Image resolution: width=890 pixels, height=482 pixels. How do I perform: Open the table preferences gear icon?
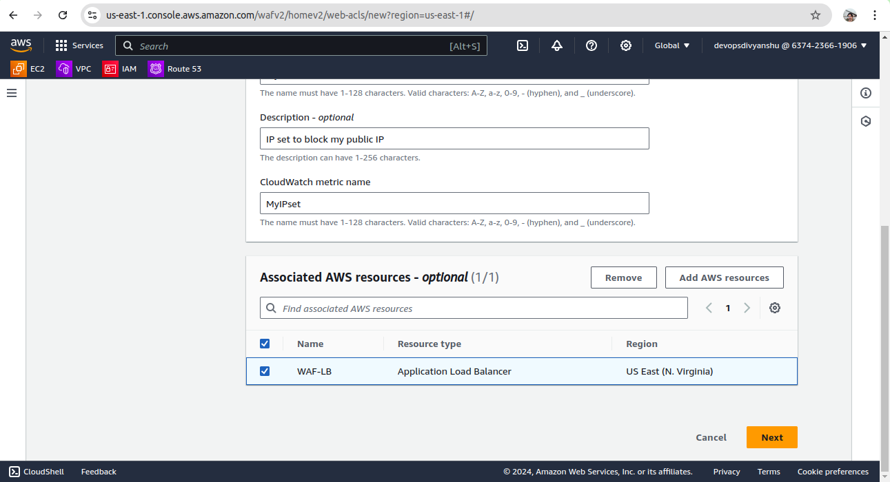[775, 308]
